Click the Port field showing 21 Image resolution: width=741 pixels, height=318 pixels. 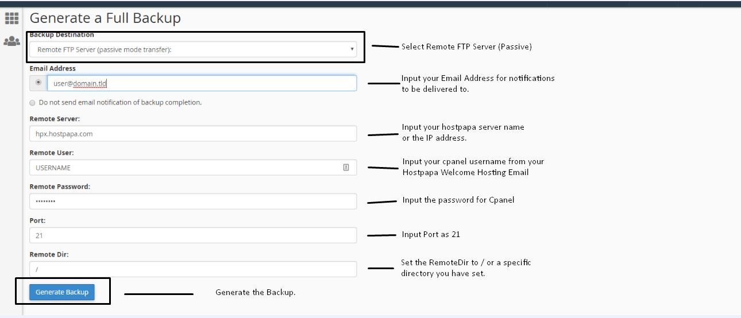pyautogui.click(x=193, y=235)
